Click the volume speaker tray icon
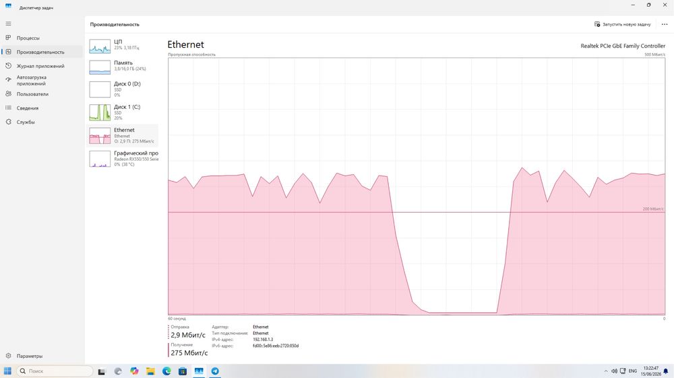This screenshot has height=378, width=674. point(614,371)
